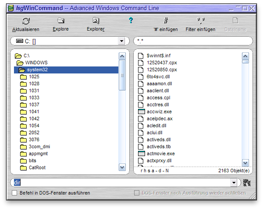
Task: Click the Explore label
Action: [61, 29]
